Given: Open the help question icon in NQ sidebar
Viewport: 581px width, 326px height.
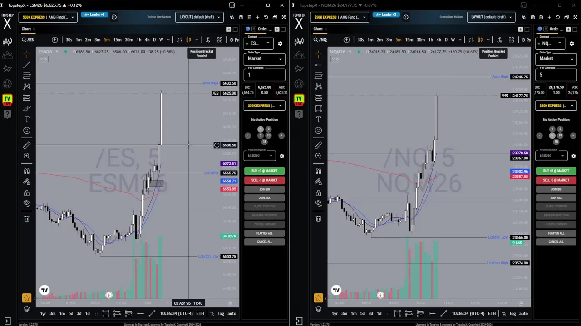Looking at the screenshot, I should (299, 114).
